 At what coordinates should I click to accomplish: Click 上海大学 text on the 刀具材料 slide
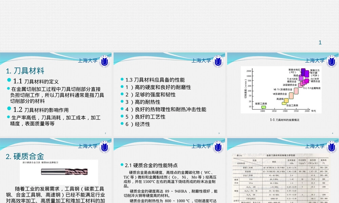88,61
